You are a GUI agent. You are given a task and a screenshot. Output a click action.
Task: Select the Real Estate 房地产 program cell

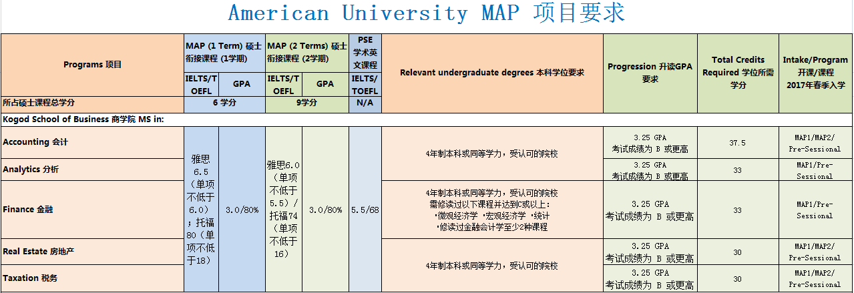point(92,252)
